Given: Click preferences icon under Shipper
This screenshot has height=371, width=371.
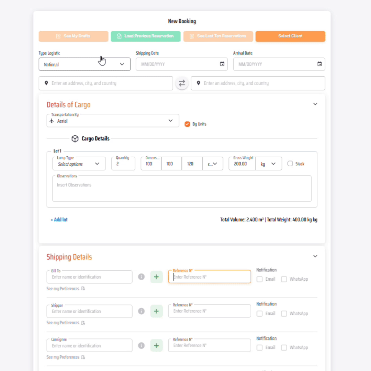Looking at the screenshot, I should [x=83, y=323].
